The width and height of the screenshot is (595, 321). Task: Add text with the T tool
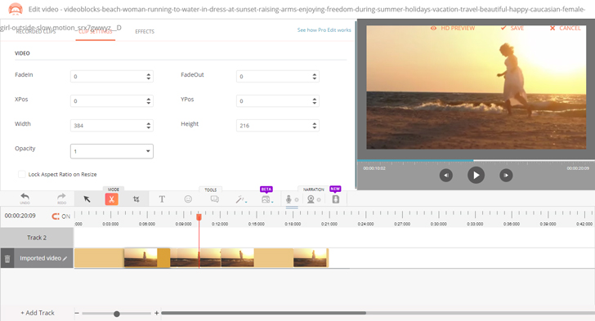coord(162,199)
